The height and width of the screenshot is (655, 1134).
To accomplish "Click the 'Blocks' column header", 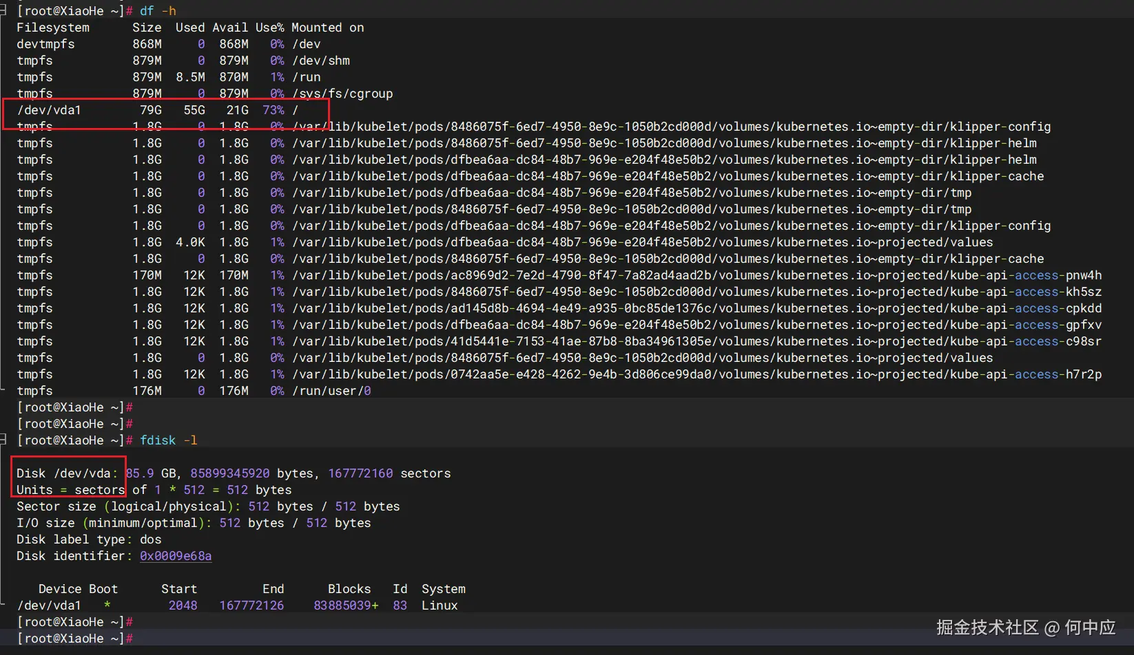I will [x=349, y=589].
